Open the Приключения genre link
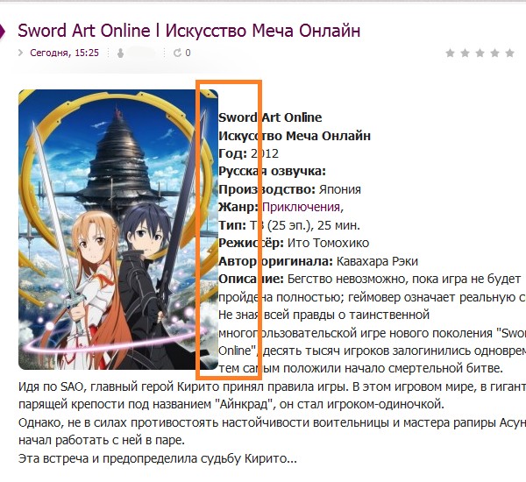The width and height of the screenshot is (526, 482). tap(302, 208)
